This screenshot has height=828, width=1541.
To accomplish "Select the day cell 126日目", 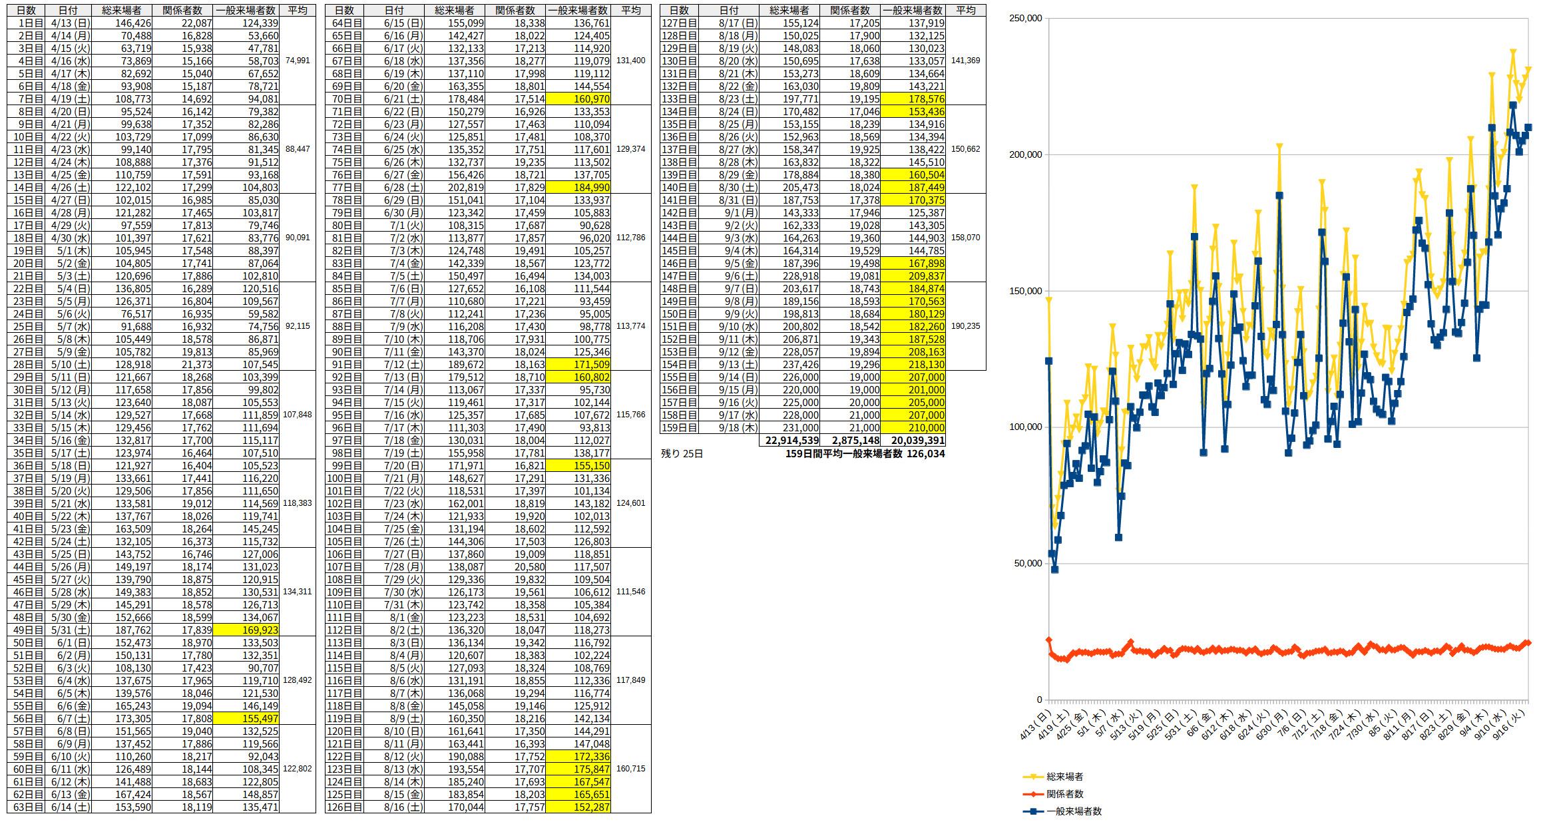I will pos(345,807).
